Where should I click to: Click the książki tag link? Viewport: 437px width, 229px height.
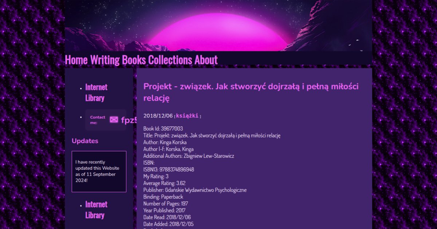click(x=187, y=116)
